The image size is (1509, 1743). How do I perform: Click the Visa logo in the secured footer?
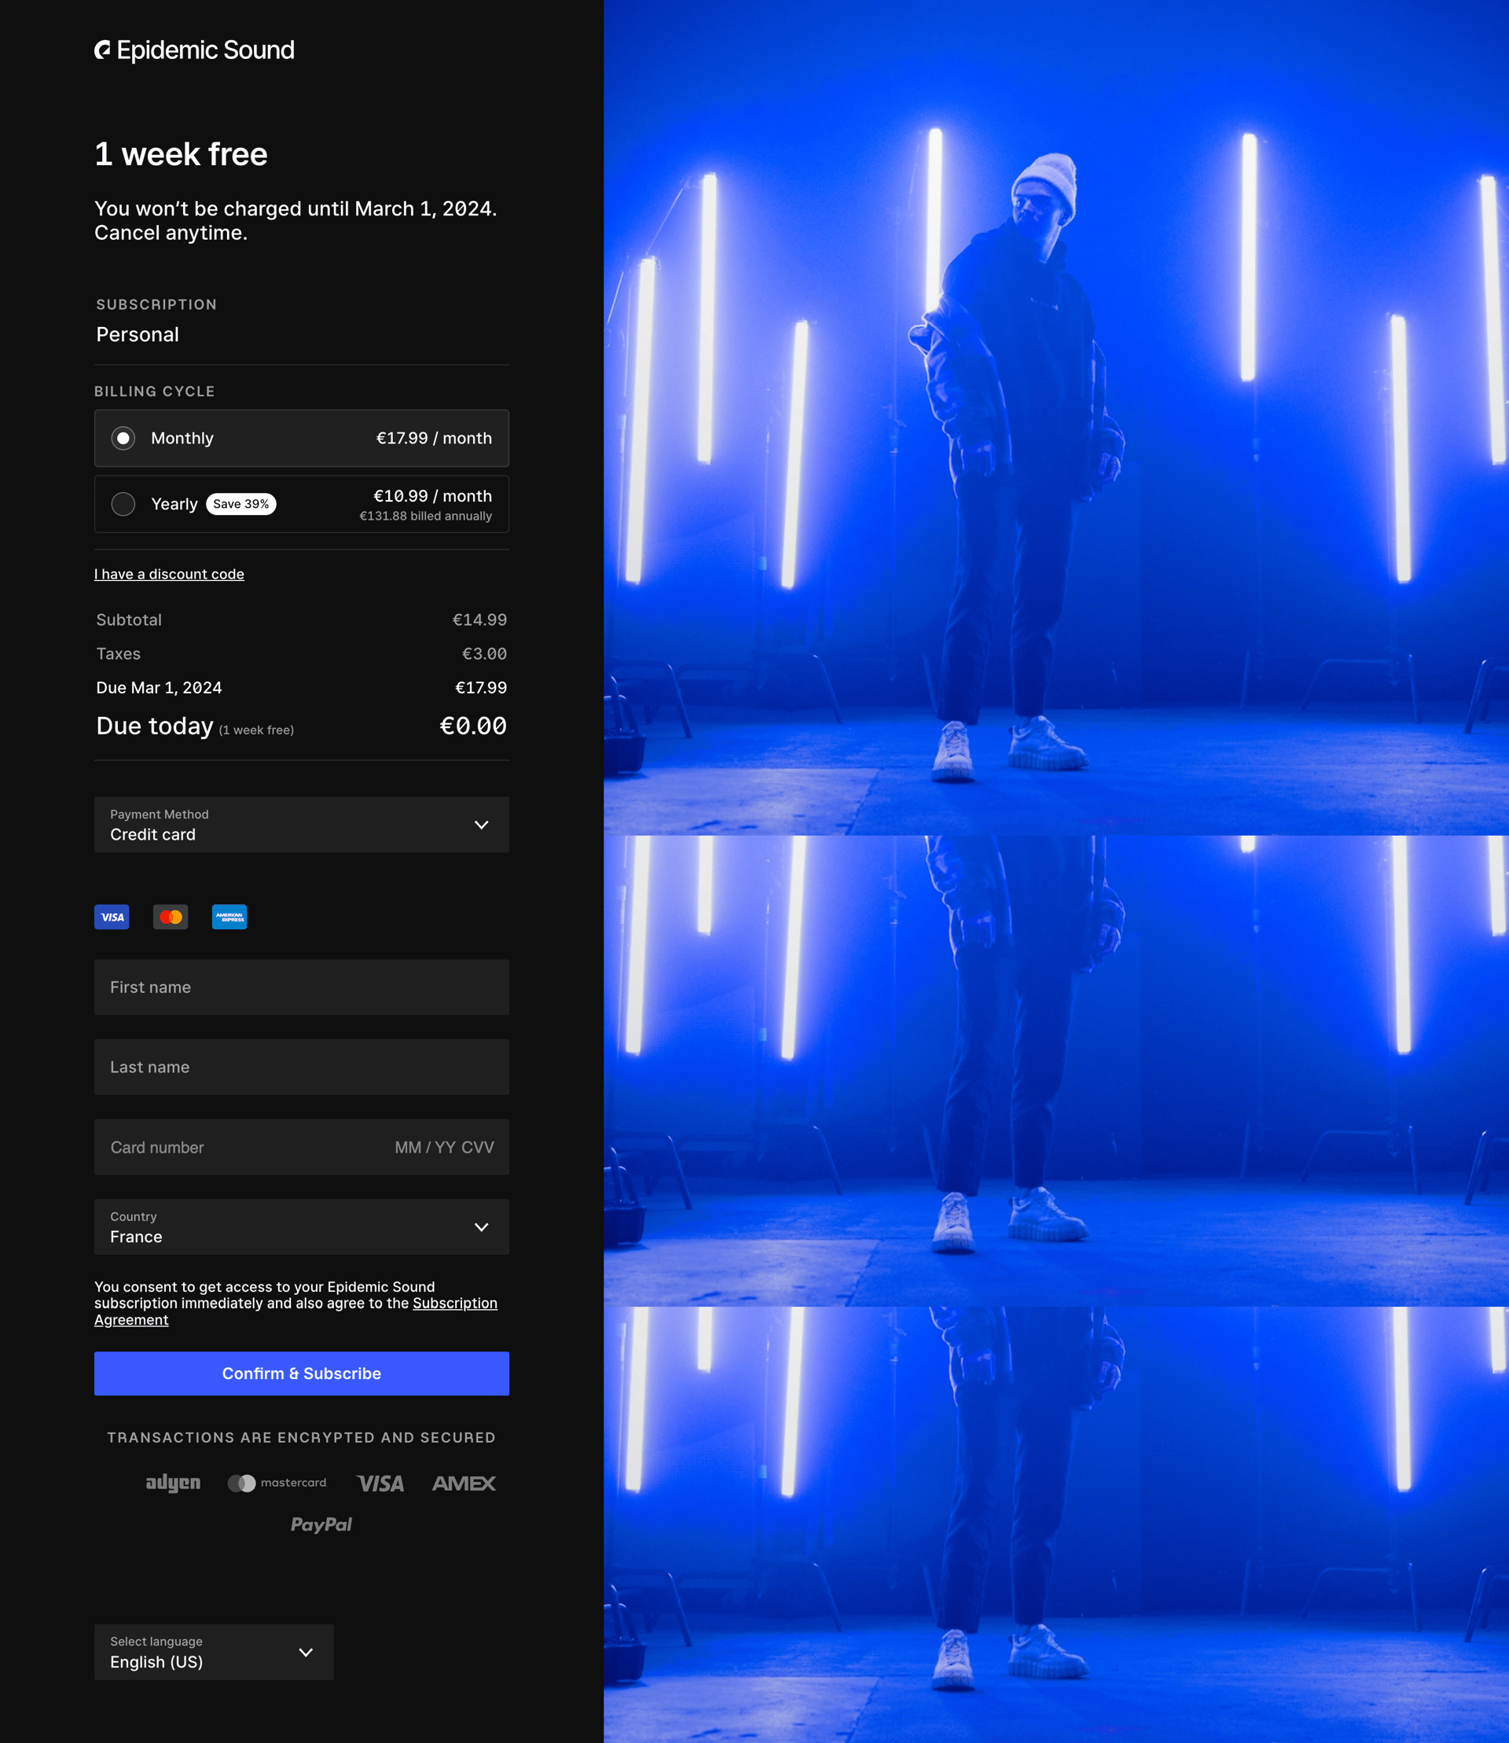[x=380, y=1483]
